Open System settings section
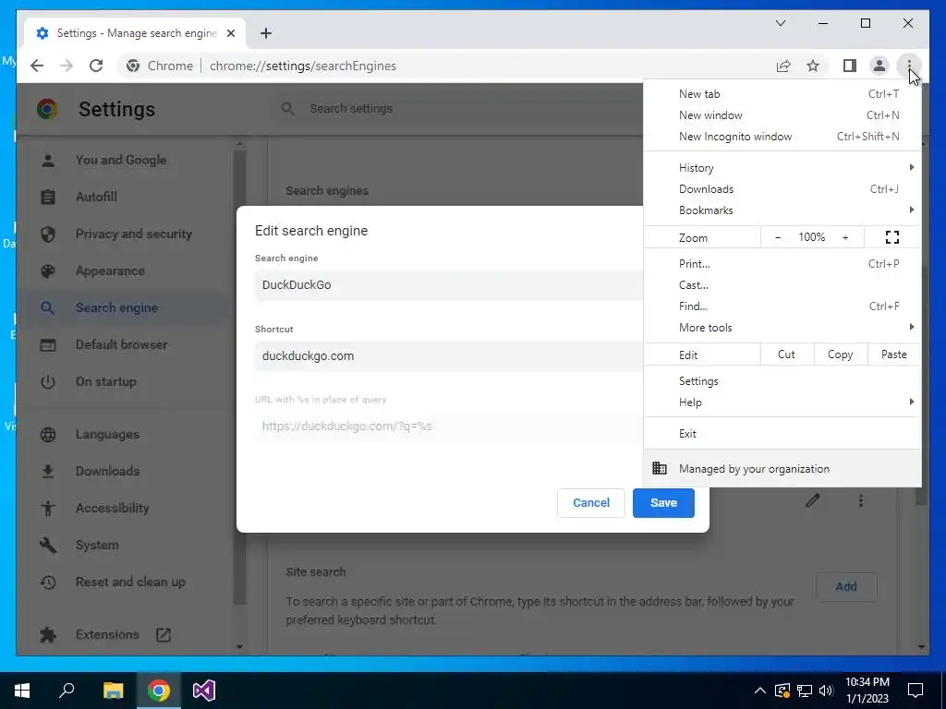 (96, 545)
